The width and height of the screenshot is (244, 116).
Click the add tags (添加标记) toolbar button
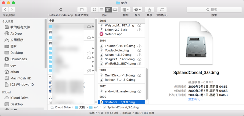(162, 10)
